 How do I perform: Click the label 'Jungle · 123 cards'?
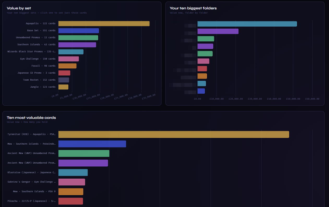pos(43,87)
